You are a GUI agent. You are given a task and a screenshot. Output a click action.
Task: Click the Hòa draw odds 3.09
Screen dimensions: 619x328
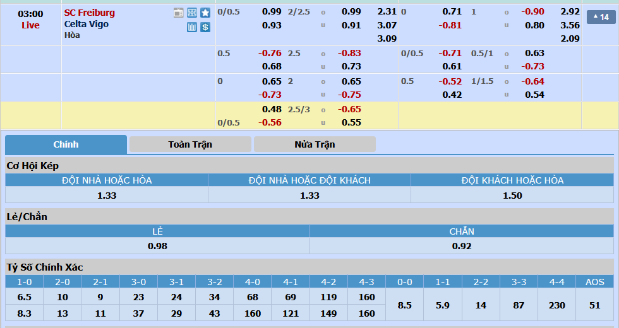click(387, 38)
